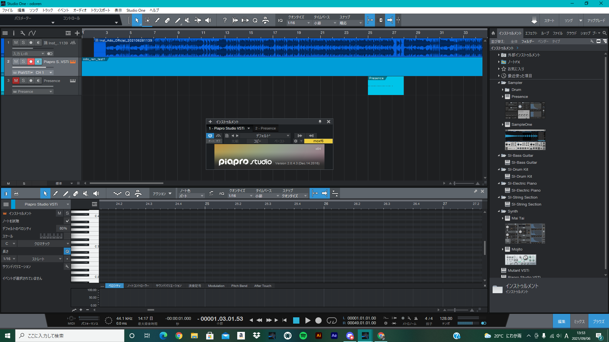Select the Range tool in main toolbar

point(147,20)
